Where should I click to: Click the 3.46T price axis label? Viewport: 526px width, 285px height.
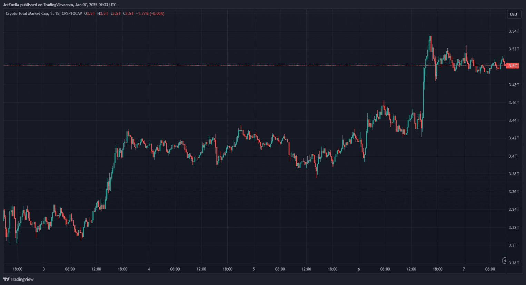click(x=514, y=103)
